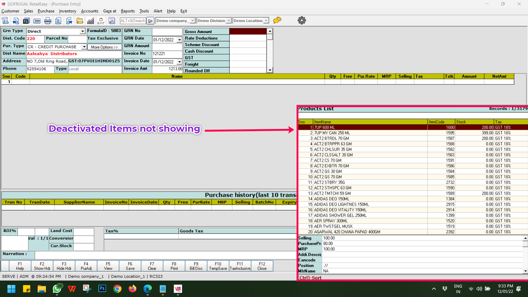Expand the Pur. Type combo box
This screenshot has width=528, height=297.
(x=84, y=47)
